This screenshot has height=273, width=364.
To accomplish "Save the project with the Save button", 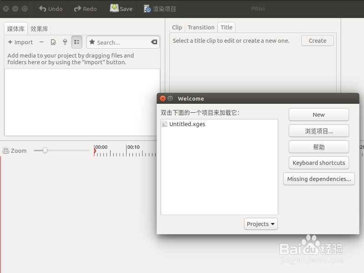I will click(121, 9).
